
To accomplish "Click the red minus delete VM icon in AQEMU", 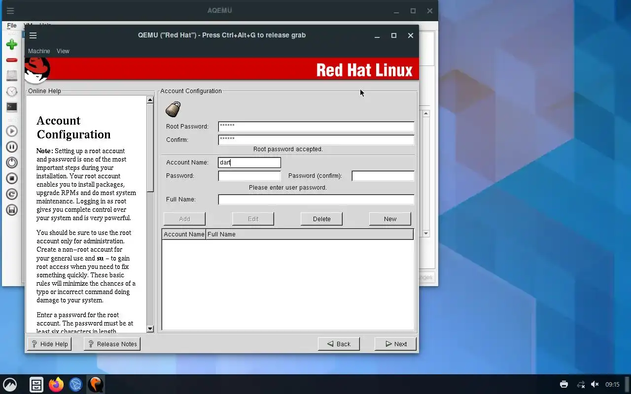I will click(11, 60).
